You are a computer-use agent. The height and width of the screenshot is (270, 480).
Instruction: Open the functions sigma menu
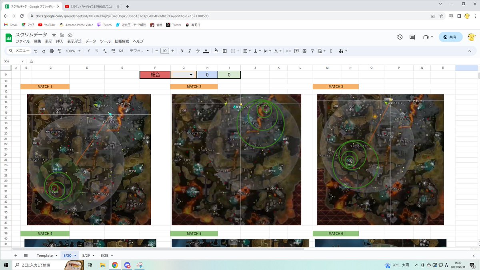[331, 51]
